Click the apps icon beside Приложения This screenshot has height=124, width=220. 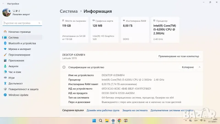pos(5,61)
